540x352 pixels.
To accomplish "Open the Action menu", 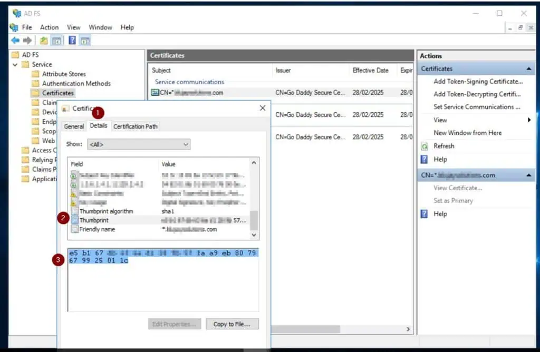I will 49,27.
